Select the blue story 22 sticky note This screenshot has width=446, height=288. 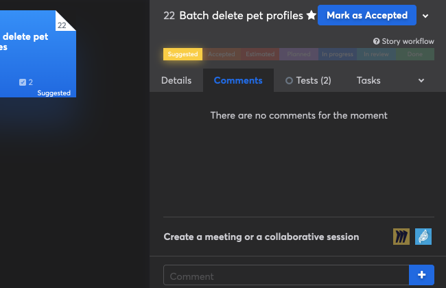pyautogui.click(x=34, y=55)
